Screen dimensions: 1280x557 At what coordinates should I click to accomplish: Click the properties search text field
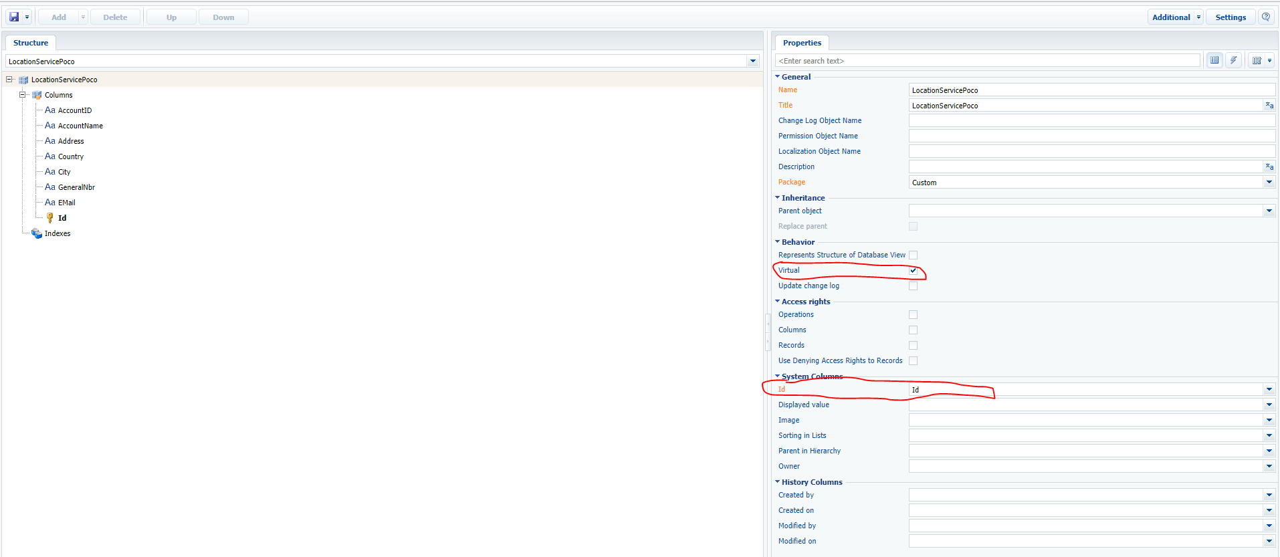point(988,61)
